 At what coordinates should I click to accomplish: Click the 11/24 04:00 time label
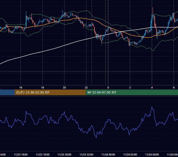tap(152, 154)
